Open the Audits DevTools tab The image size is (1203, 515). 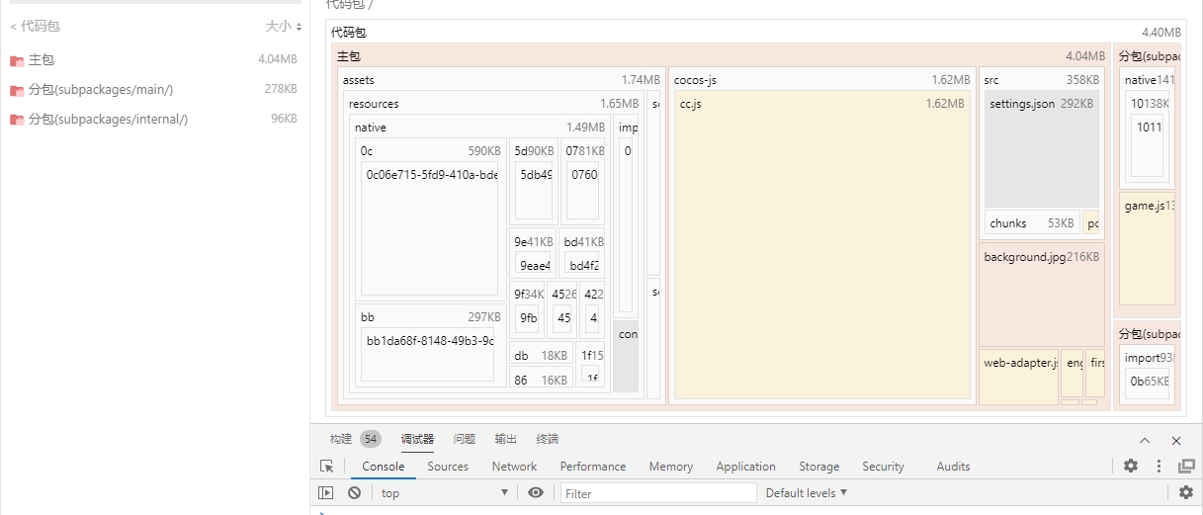pos(954,467)
